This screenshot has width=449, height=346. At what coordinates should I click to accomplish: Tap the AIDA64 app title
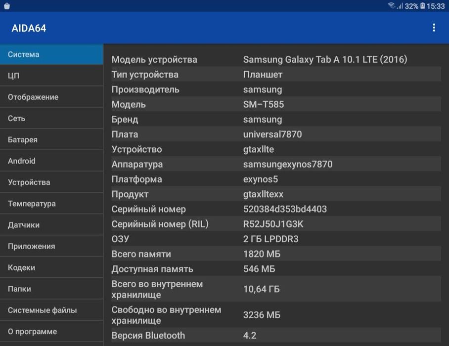(x=29, y=28)
